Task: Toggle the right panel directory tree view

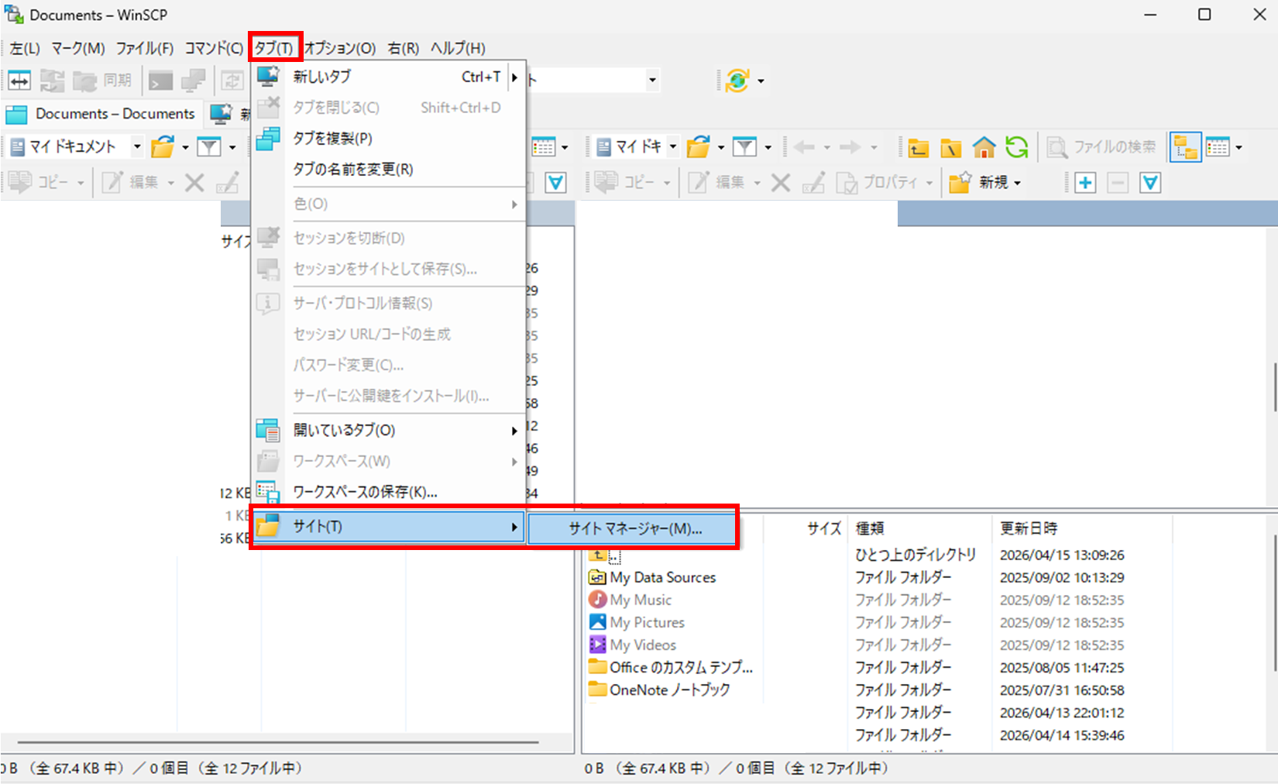Action: 1185,147
